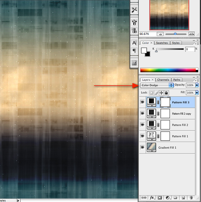
Task: Toggle the lock all padlock button
Action: coord(166,93)
